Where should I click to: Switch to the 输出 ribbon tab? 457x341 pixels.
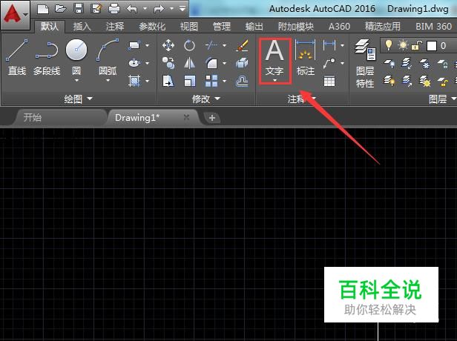[x=254, y=27]
